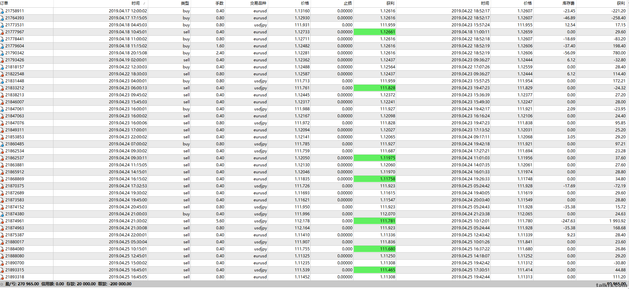
Task: Select the row icon for order 21773531
Action: coord(2,25)
